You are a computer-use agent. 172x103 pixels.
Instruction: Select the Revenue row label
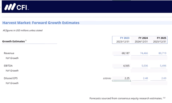(9, 53)
